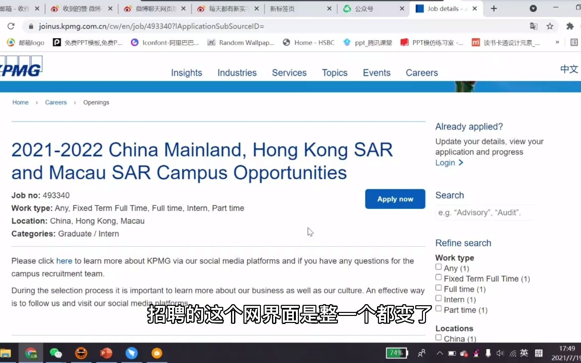This screenshot has height=363, width=581.
Task: Click the Apply now button
Action: [395, 199]
